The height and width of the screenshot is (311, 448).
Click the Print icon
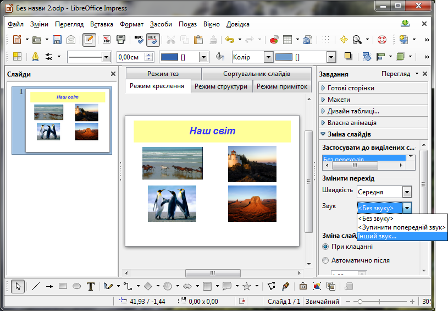121,40
